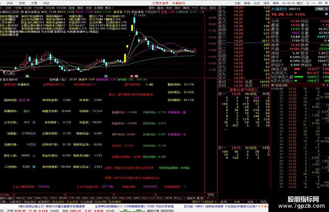Toggle the 基本面叠加 circle icon
Viewport: 329px width, 212px height.
pyautogui.click(x=22, y=12)
